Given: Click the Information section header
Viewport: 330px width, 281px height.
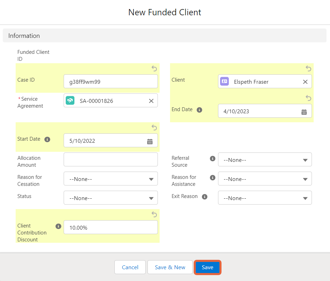Looking at the screenshot, I should (164, 35).
